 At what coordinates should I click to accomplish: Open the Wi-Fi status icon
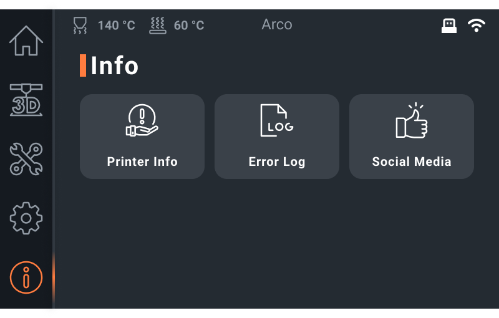click(x=477, y=25)
